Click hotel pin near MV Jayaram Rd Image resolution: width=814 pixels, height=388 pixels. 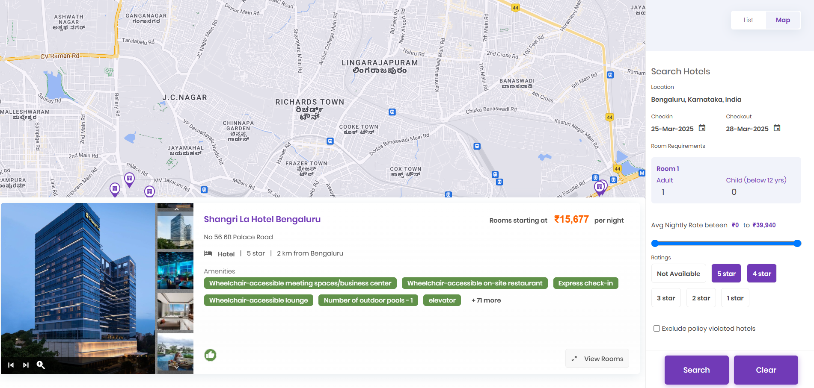click(149, 191)
